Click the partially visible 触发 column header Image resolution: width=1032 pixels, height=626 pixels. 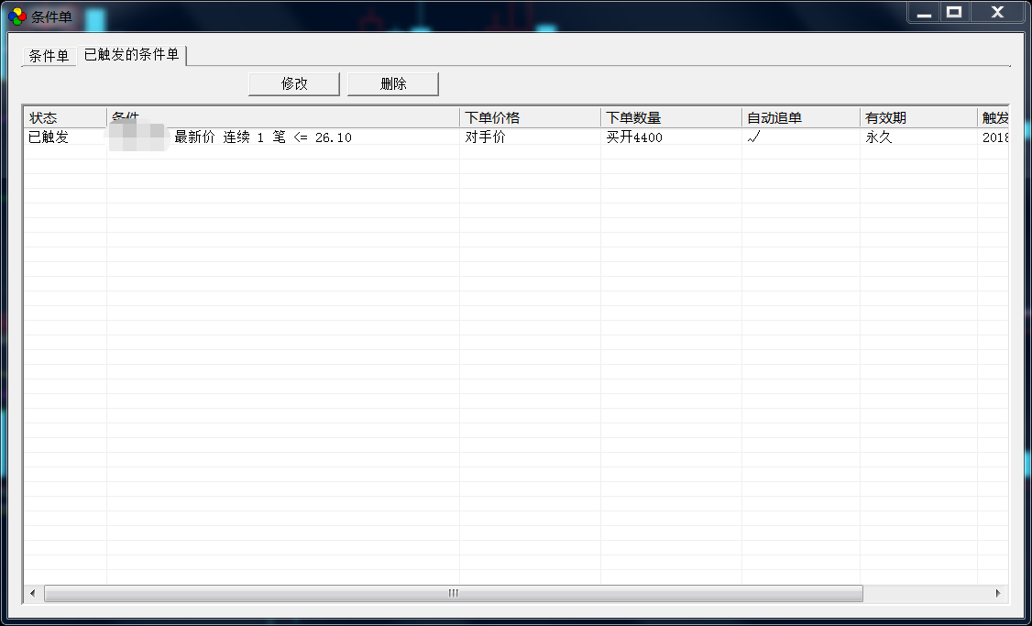click(994, 118)
